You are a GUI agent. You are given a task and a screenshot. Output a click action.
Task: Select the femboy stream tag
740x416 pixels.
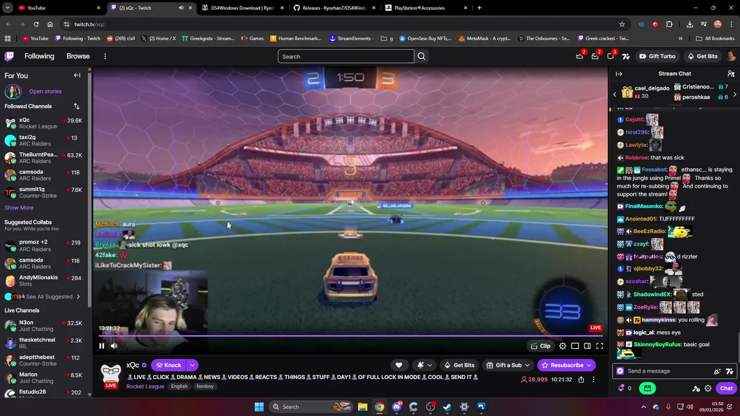[x=205, y=386]
